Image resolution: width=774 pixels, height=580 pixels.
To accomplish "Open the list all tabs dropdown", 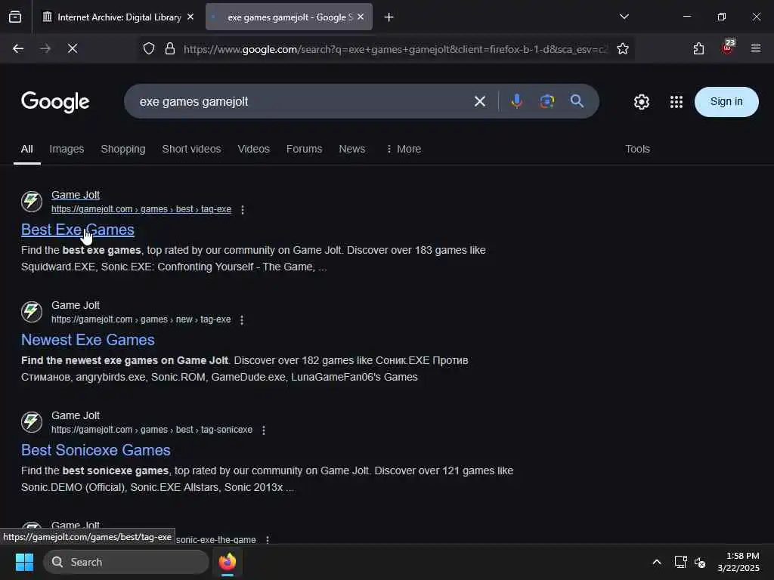I will [x=624, y=17].
